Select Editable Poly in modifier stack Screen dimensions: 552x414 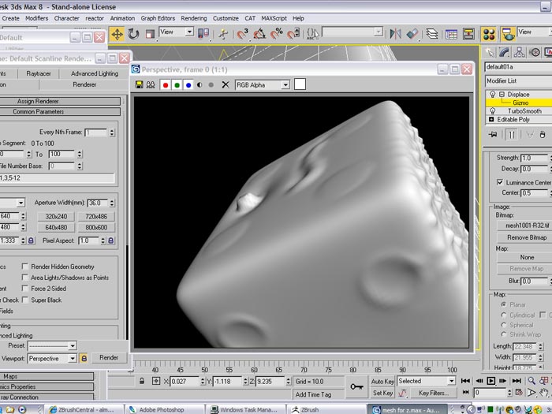point(513,120)
